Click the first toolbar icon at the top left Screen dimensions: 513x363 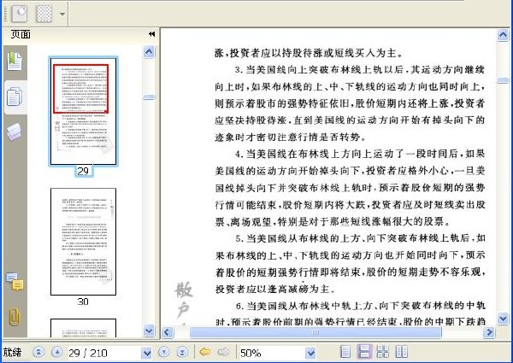point(20,13)
